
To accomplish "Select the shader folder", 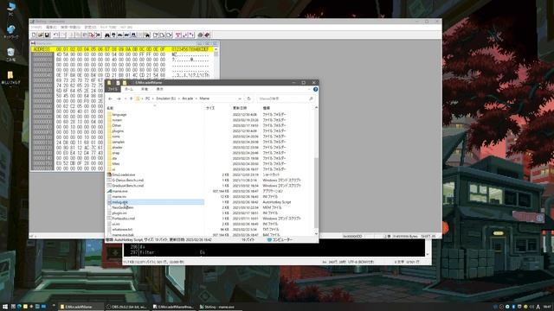I will (118, 148).
